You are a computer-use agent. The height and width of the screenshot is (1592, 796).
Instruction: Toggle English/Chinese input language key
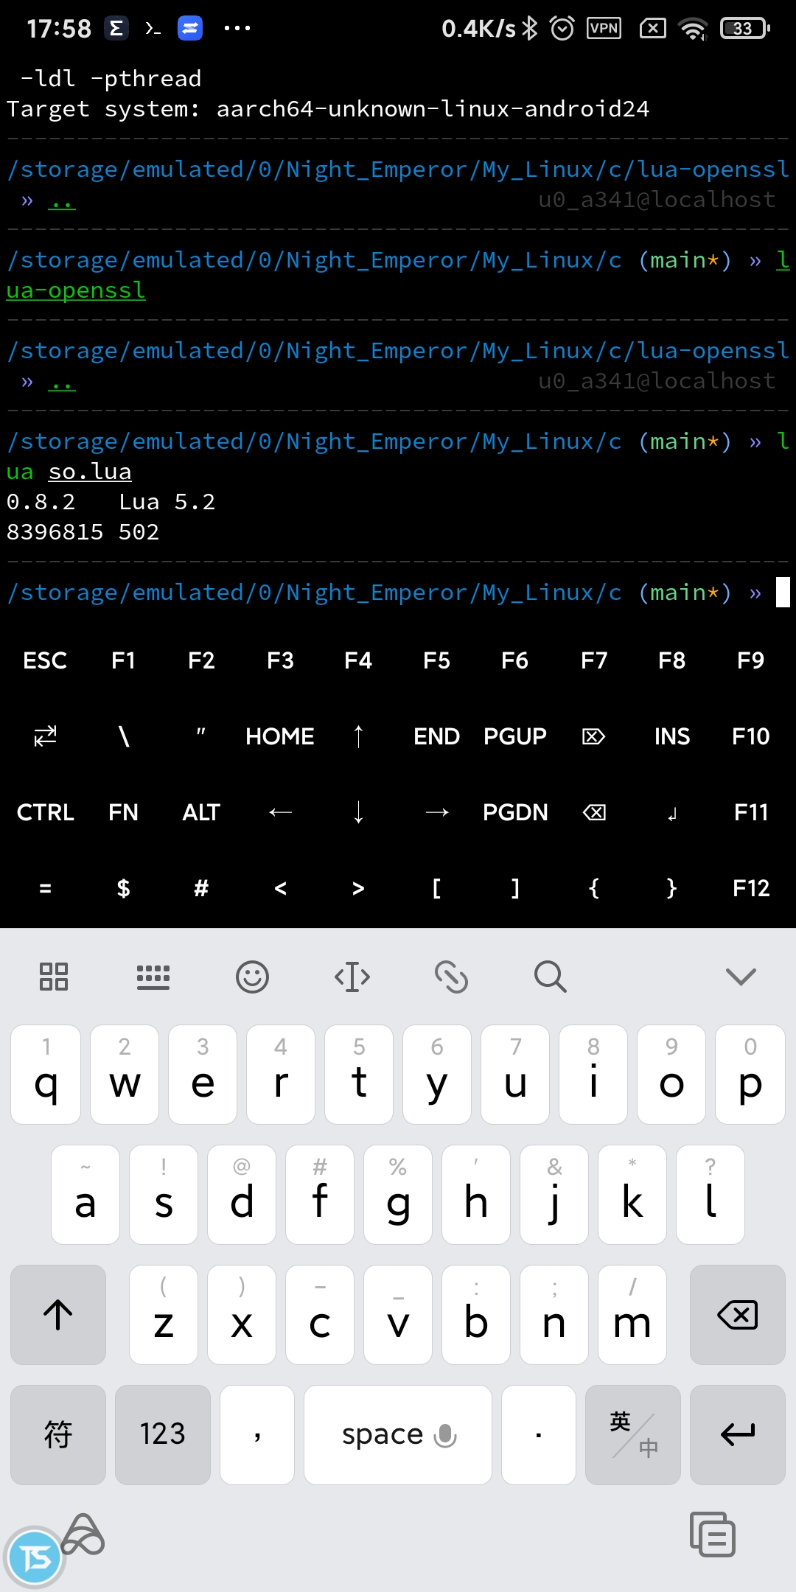tap(633, 1434)
